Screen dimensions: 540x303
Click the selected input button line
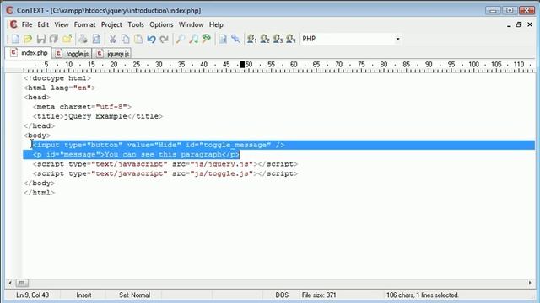tap(159, 145)
